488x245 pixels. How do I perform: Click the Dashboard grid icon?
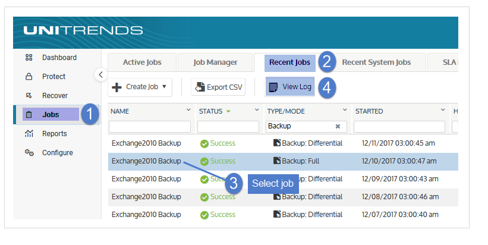29,58
